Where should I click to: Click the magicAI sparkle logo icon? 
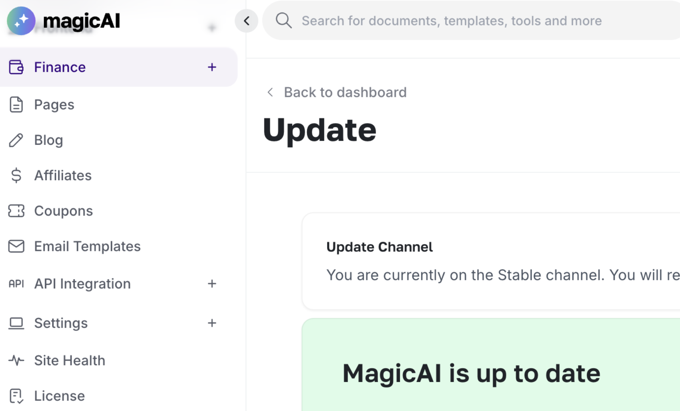point(21,21)
